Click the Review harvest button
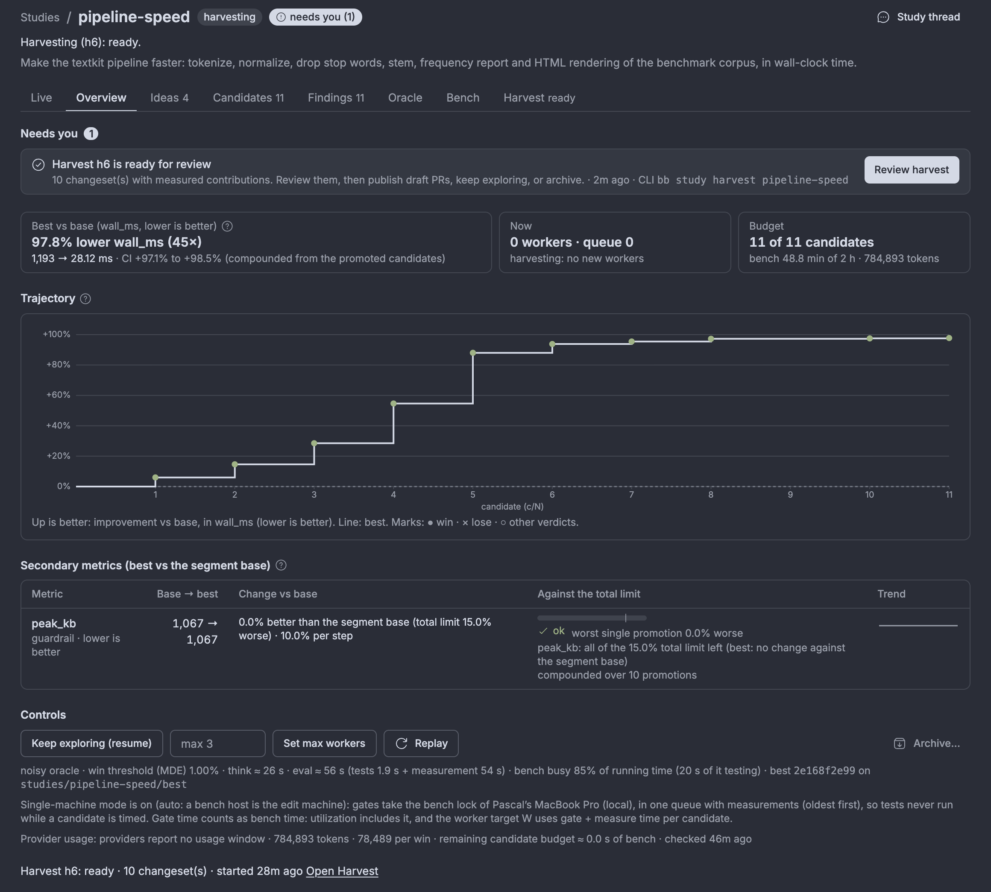Screen dimensions: 991x892 click(912, 169)
